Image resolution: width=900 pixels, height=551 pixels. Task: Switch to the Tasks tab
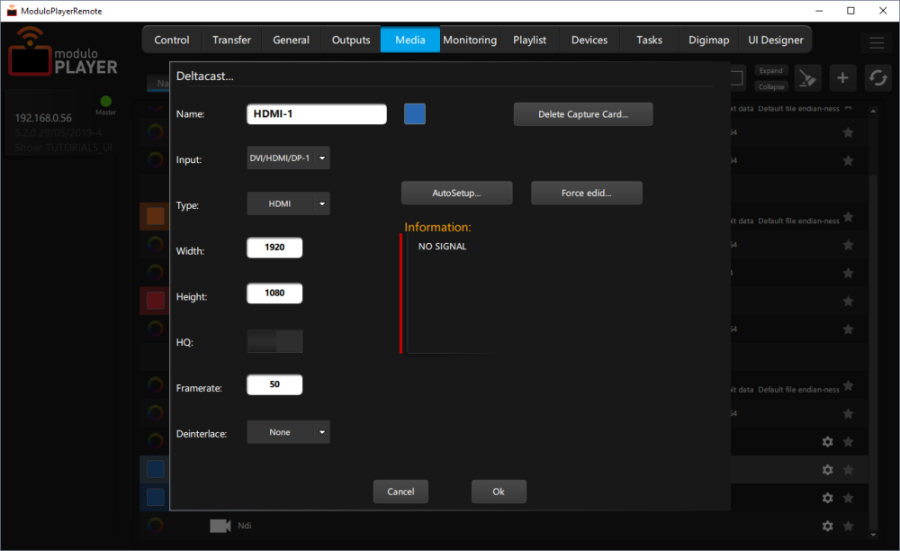point(649,40)
